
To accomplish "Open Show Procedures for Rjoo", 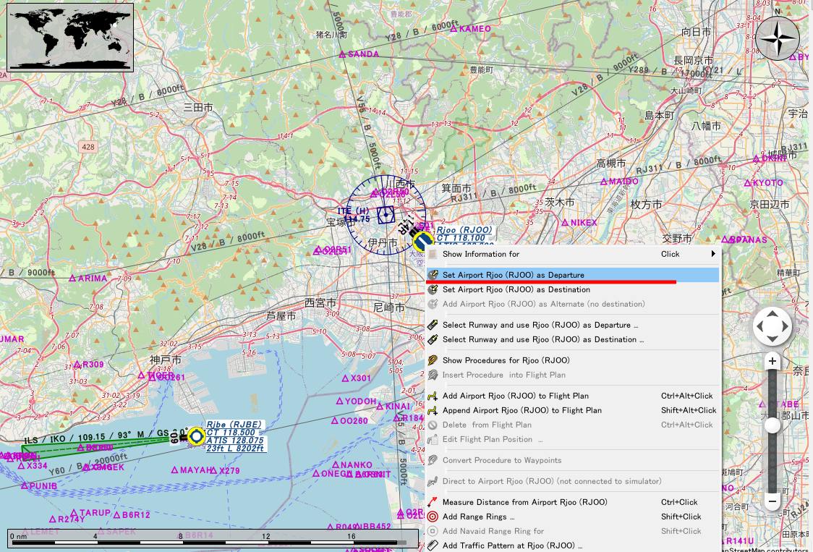I will click(x=506, y=360).
